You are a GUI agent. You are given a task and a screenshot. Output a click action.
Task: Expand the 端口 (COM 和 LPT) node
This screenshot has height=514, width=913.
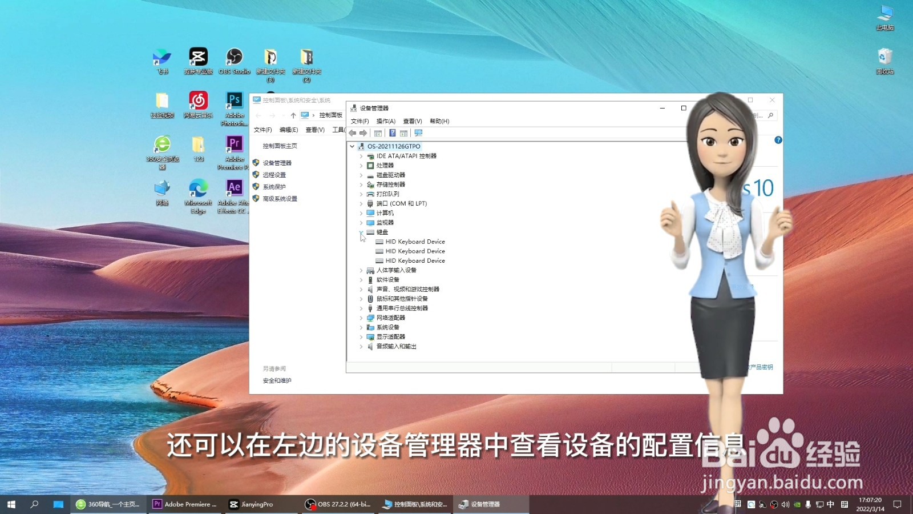pos(361,203)
